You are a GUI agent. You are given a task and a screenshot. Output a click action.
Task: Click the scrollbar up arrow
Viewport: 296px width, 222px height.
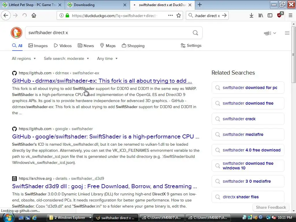point(293,24)
